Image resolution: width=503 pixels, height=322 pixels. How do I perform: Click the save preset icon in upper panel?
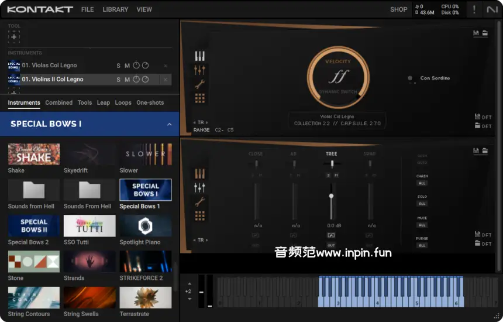pos(477,33)
